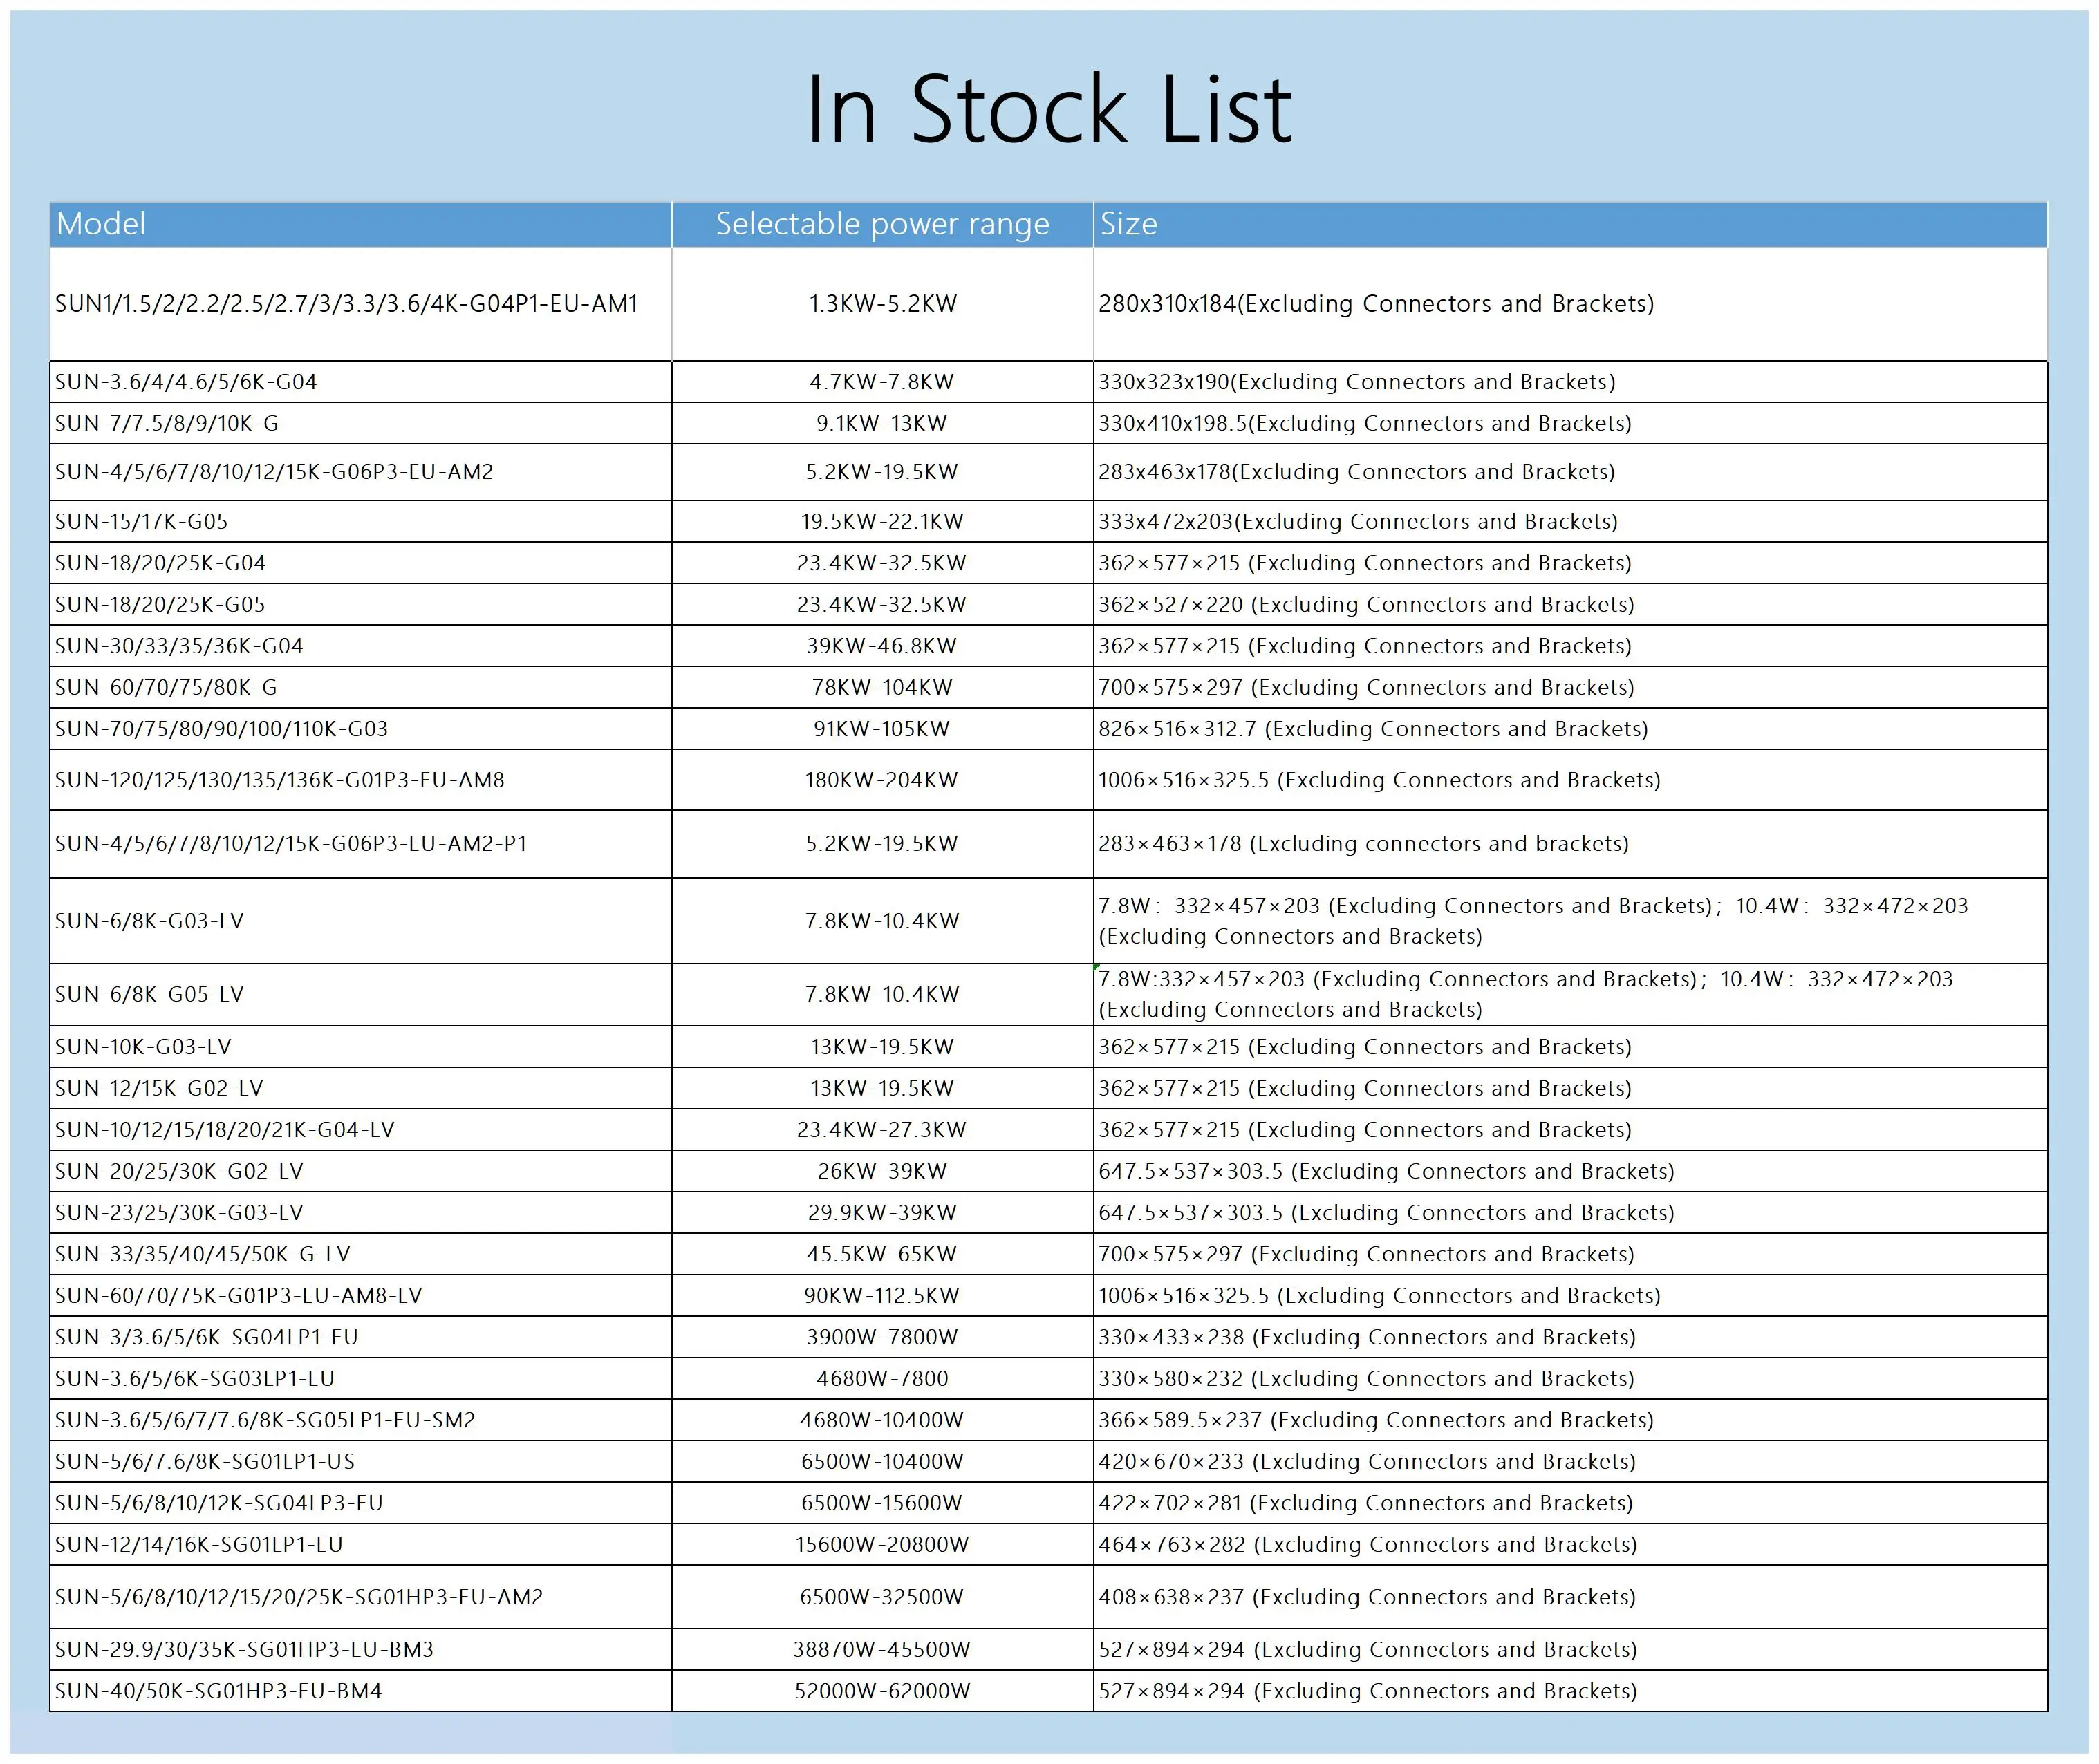
Task: Click the 26KW-39KW power range cell
Action: tap(881, 1172)
